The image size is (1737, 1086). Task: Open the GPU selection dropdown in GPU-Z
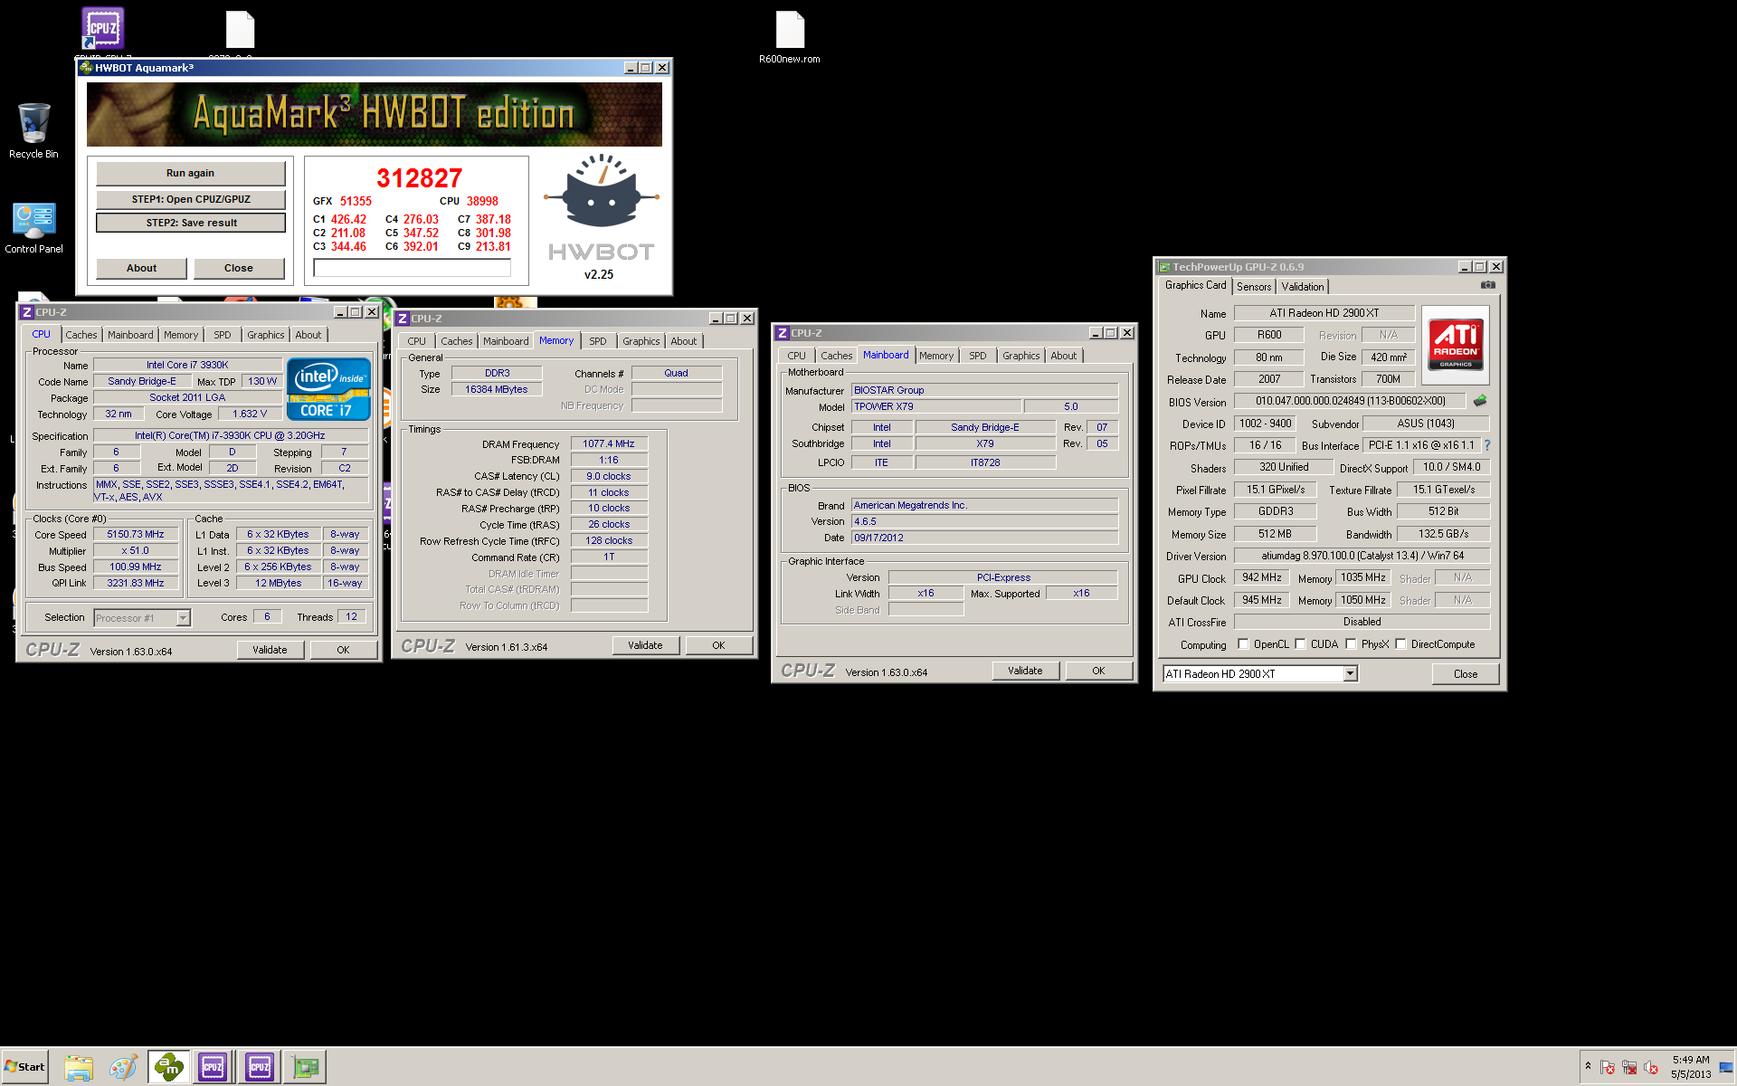pyautogui.click(x=1350, y=673)
